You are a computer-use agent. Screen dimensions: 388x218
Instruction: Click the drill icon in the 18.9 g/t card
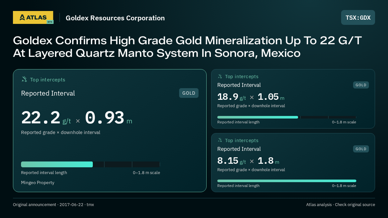(220, 76)
